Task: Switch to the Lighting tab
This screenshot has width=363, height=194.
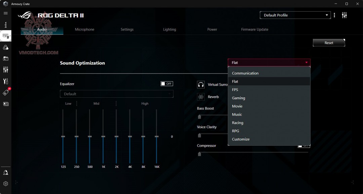Action: coord(169,29)
